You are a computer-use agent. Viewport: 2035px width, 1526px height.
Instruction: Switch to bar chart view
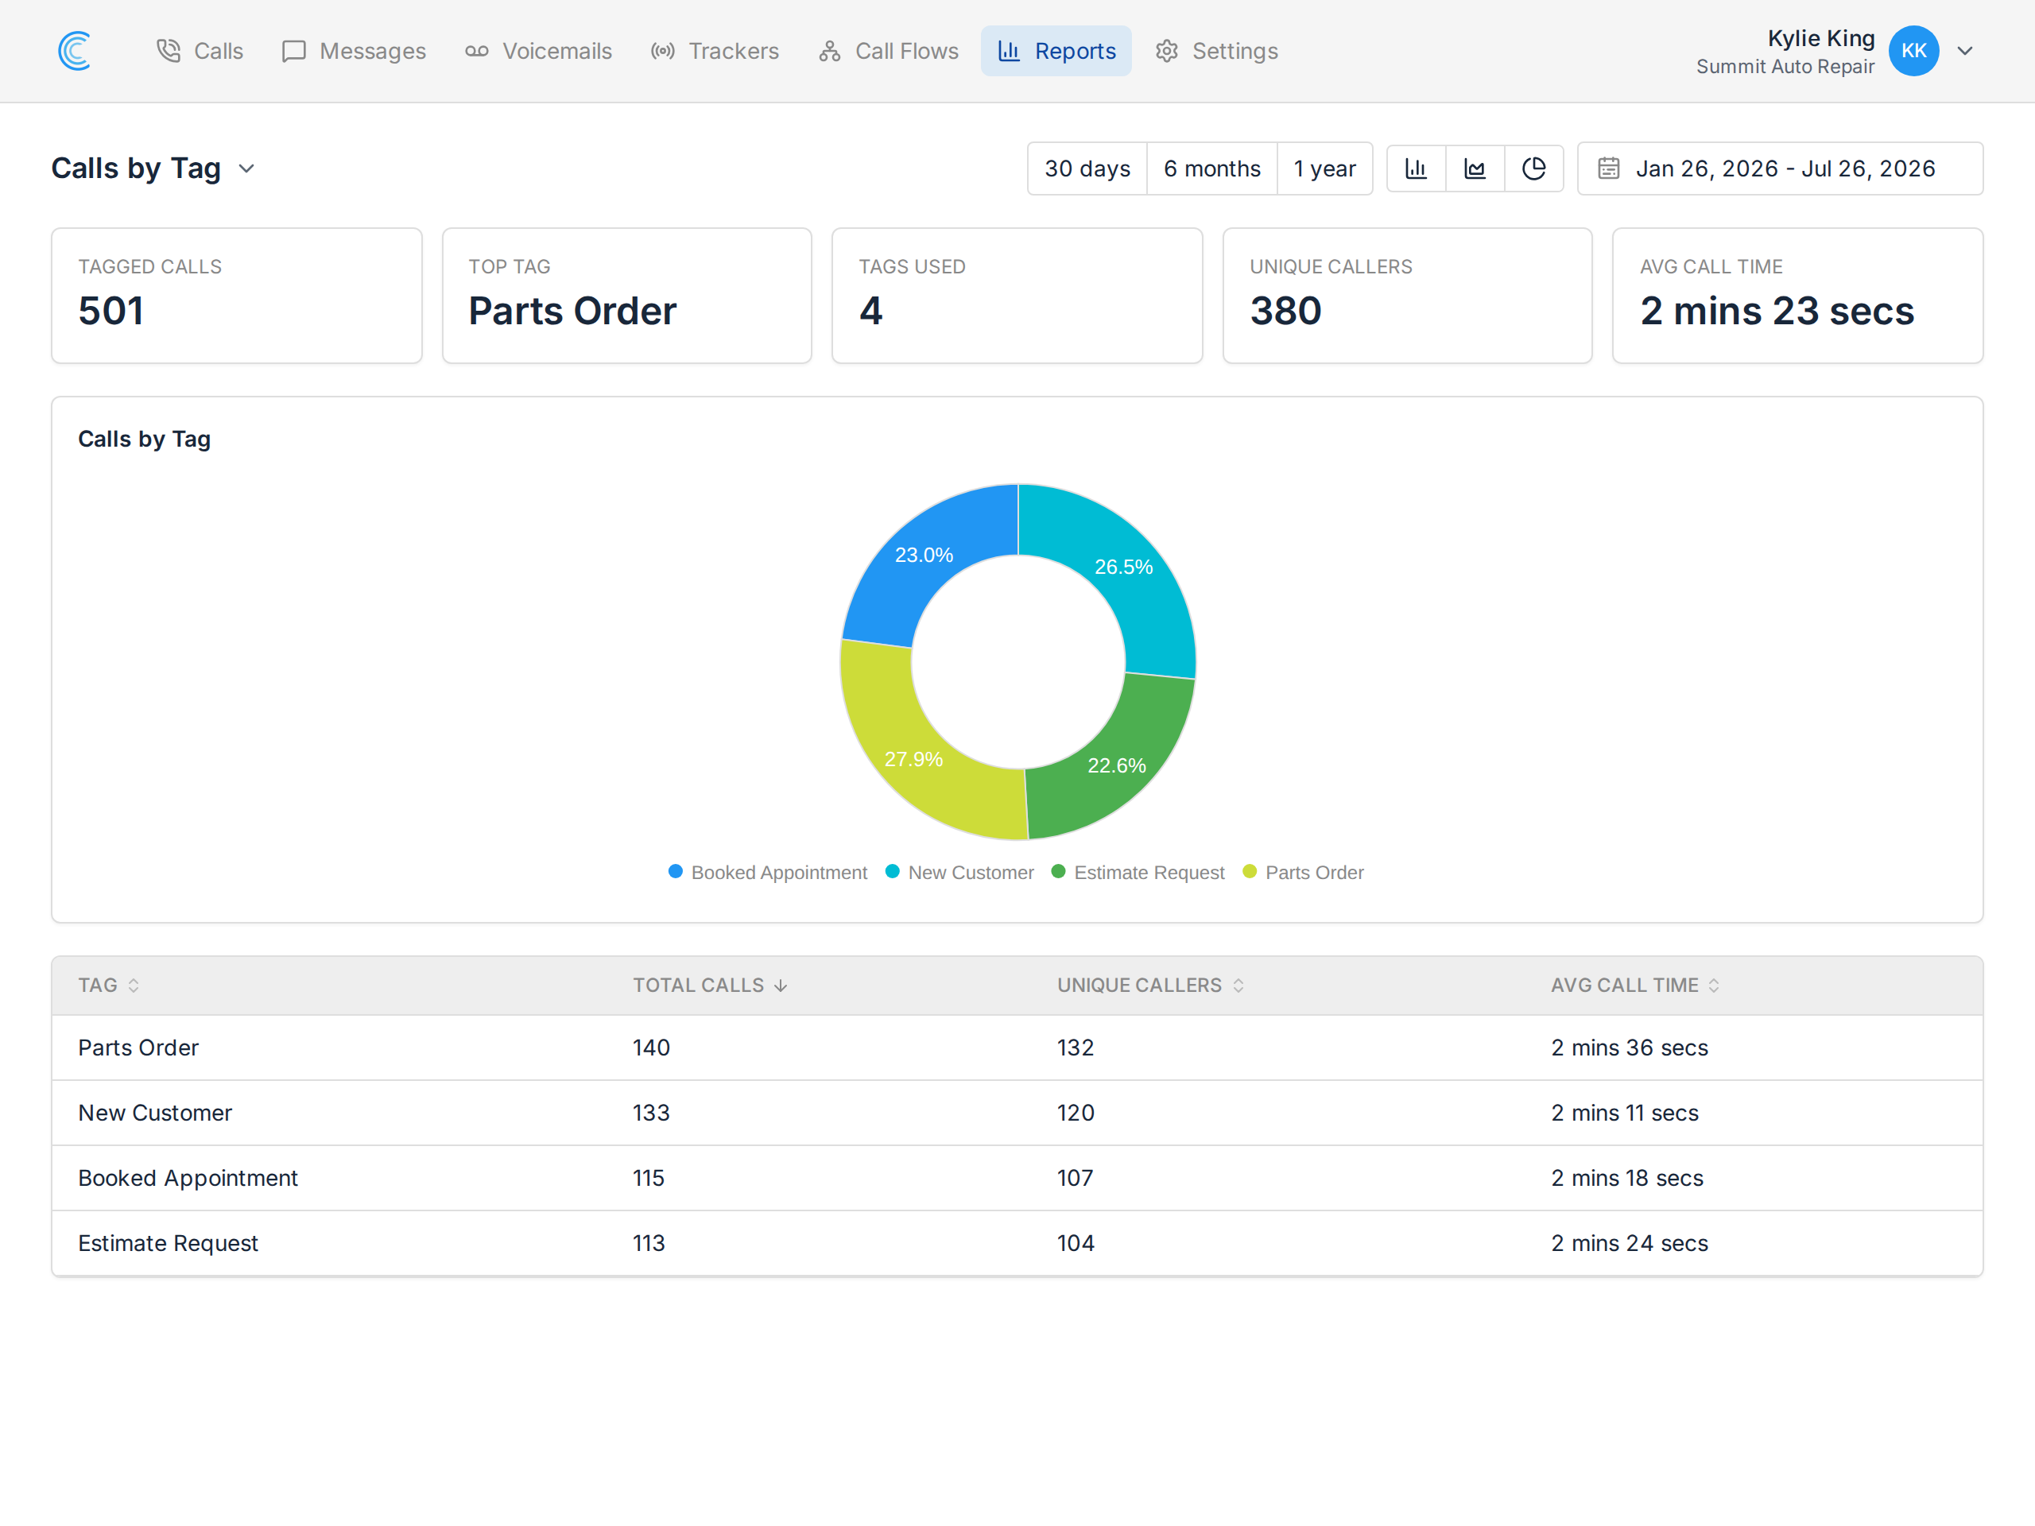coord(1416,168)
